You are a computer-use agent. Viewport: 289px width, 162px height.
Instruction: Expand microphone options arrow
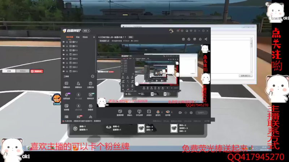point(162,112)
